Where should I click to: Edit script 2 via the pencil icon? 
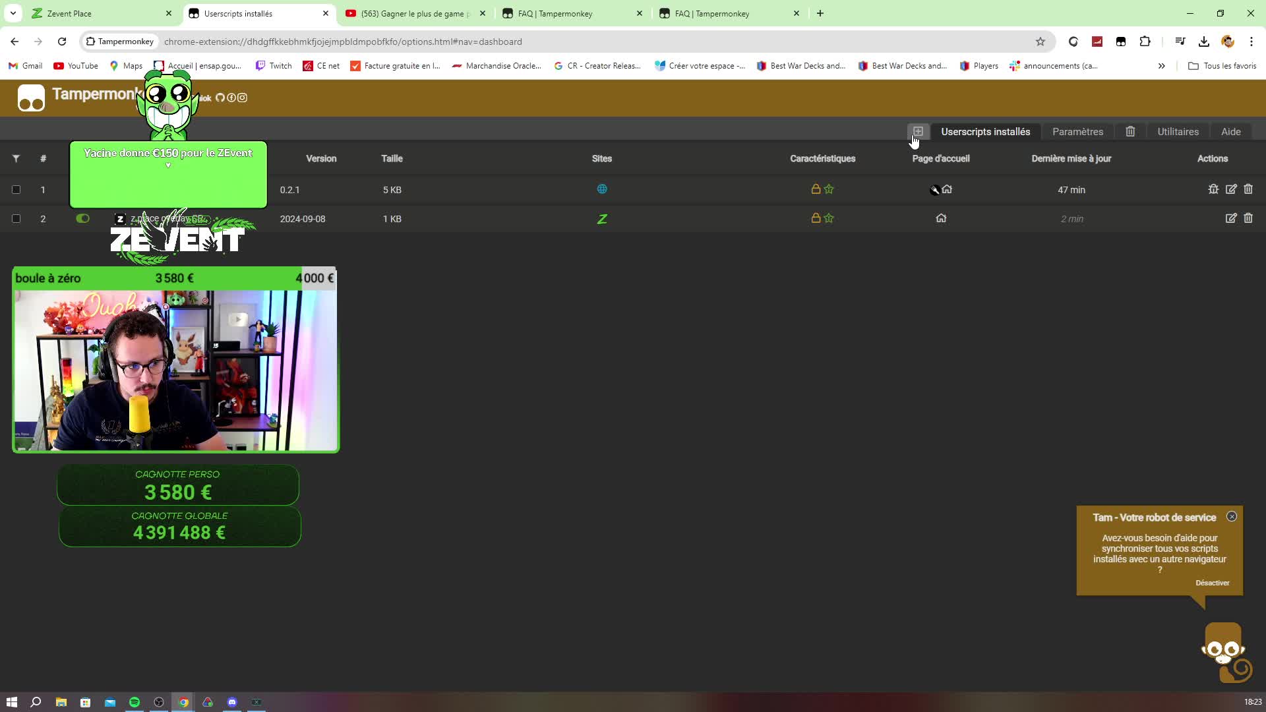[x=1231, y=218]
